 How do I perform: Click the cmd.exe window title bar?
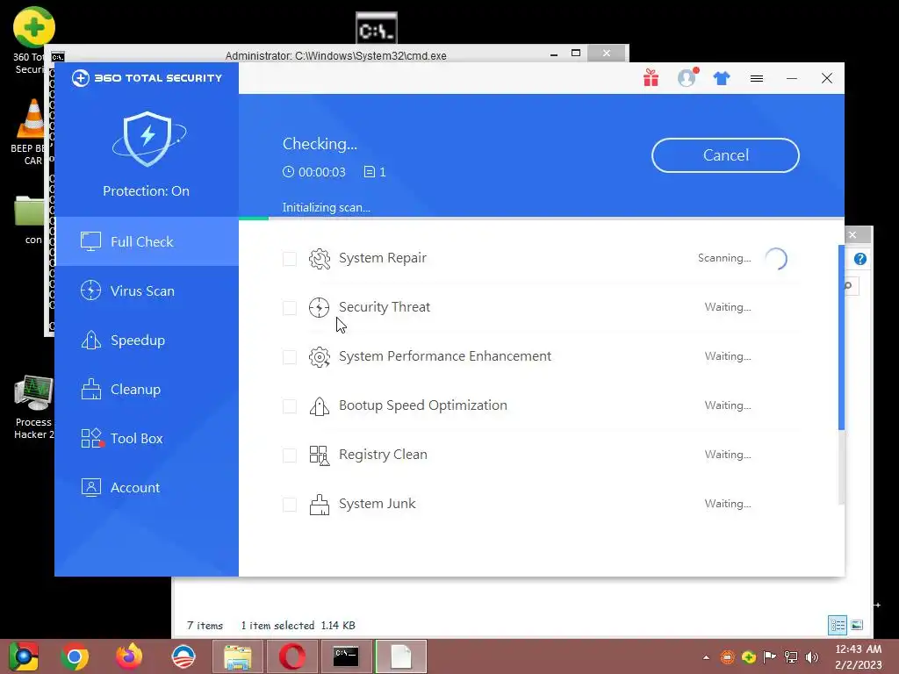pyautogui.click(x=335, y=55)
